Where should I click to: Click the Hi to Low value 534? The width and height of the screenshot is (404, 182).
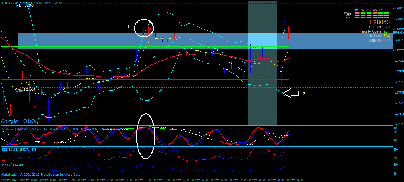pos(386,36)
